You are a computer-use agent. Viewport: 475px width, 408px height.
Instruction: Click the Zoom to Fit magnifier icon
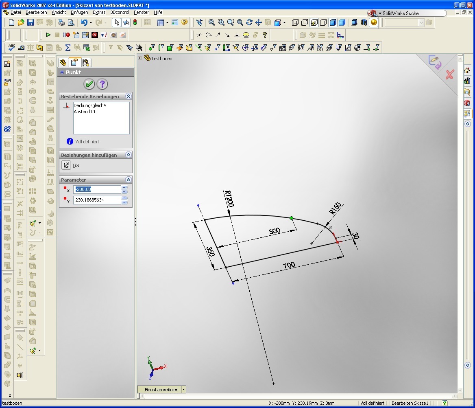coord(211,23)
